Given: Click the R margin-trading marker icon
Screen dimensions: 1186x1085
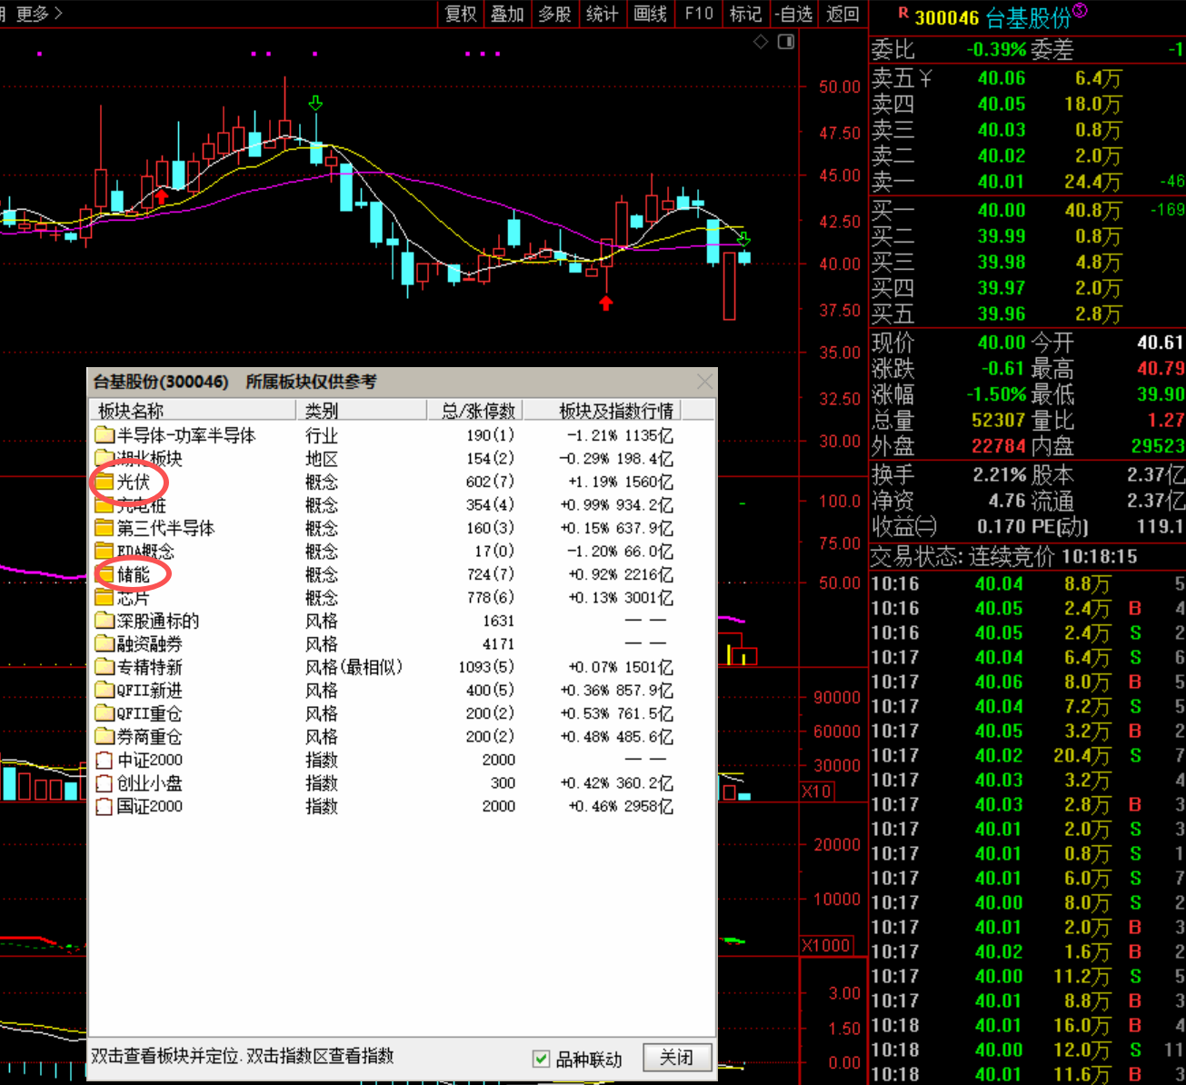Looking at the screenshot, I should coord(902,13).
